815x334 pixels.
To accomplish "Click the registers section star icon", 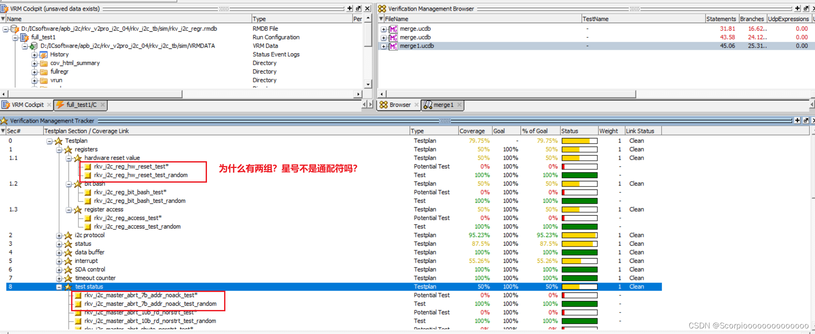I will (x=68, y=150).
